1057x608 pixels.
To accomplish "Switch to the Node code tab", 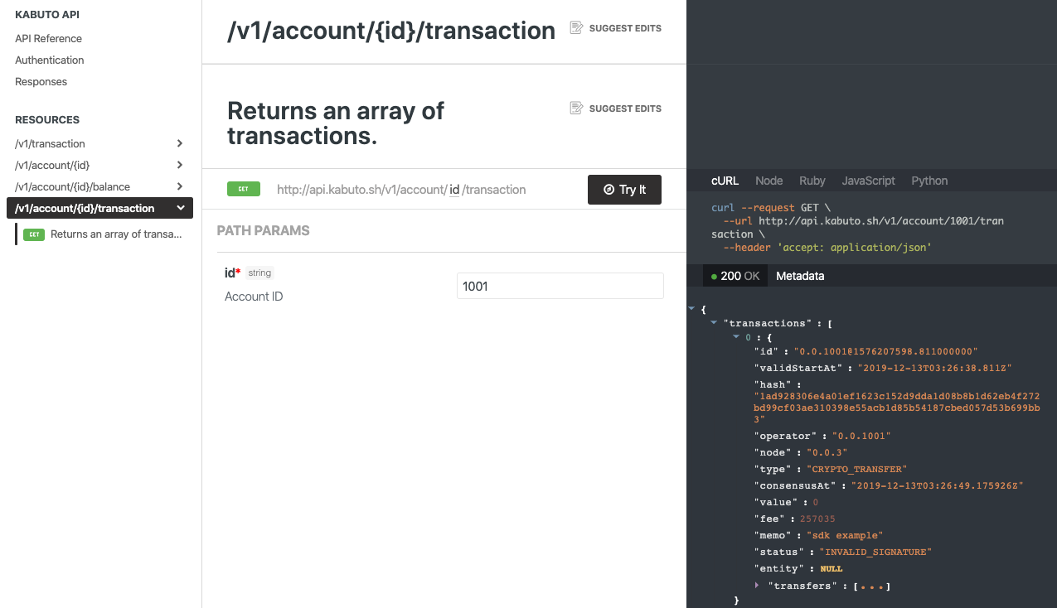I will coord(769,181).
